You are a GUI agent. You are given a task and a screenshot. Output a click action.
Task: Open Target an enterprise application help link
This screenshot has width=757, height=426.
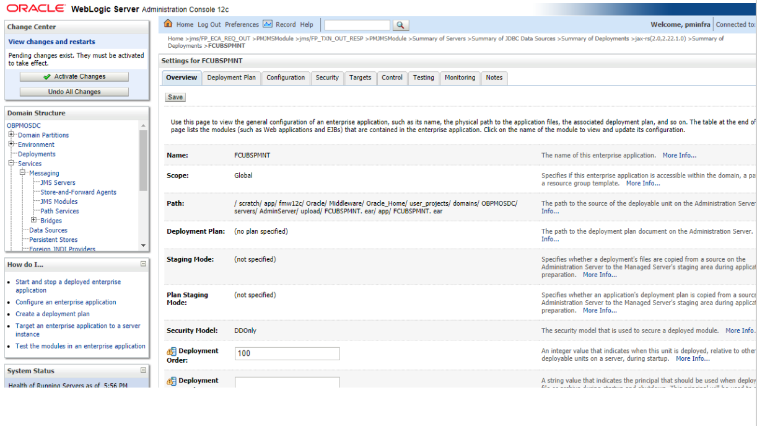point(78,330)
